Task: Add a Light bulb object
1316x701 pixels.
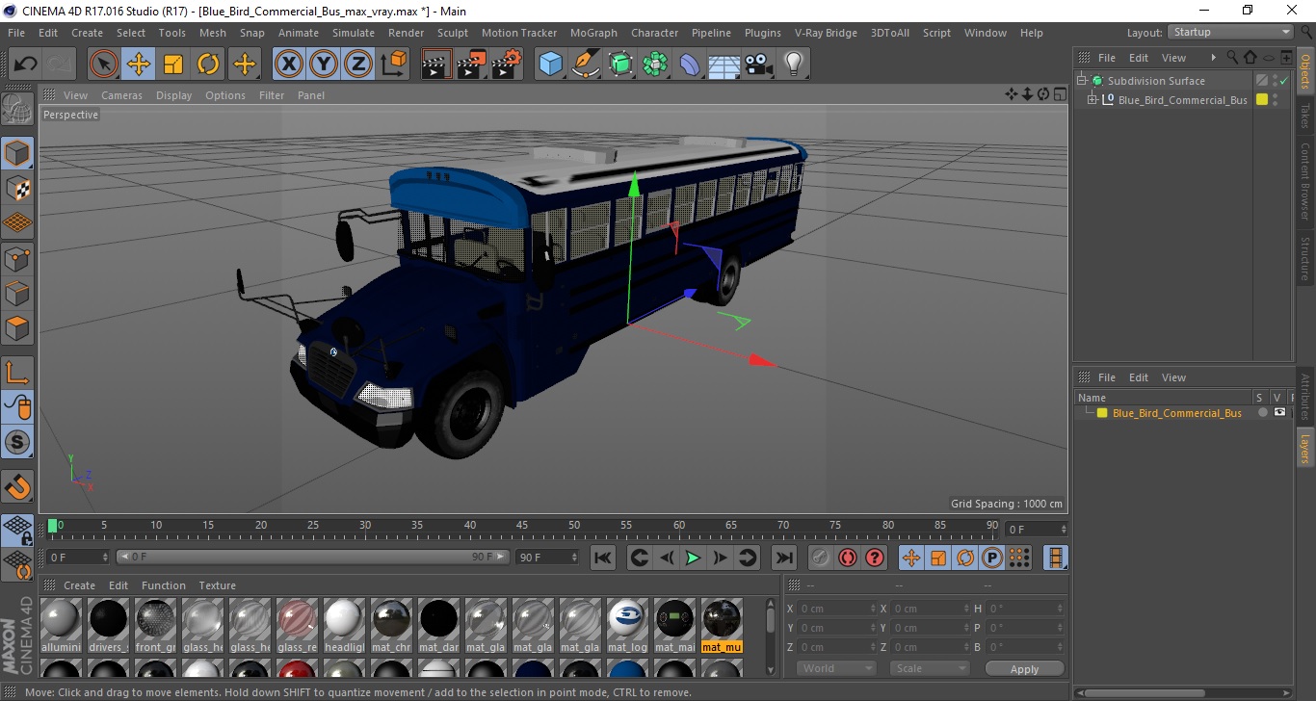Action: click(794, 65)
